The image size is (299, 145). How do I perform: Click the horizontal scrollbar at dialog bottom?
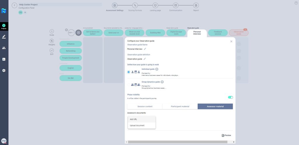pos(180,142)
